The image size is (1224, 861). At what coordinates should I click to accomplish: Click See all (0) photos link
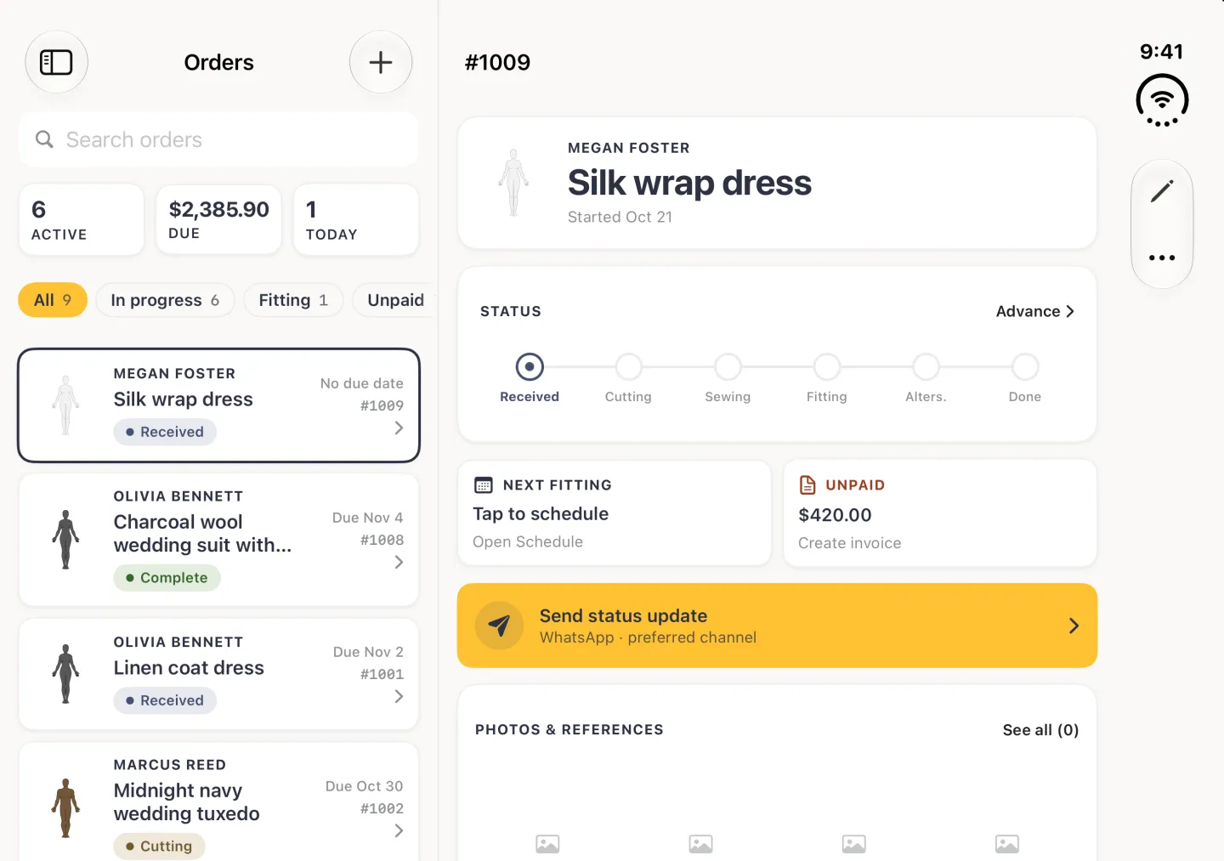1040,730
